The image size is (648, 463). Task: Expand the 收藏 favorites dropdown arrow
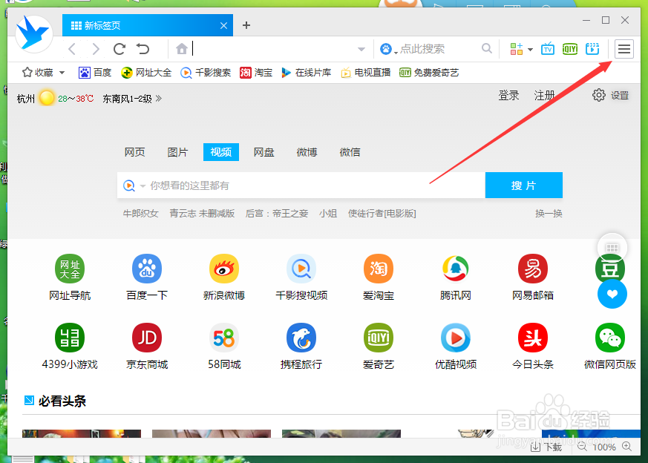[62, 73]
